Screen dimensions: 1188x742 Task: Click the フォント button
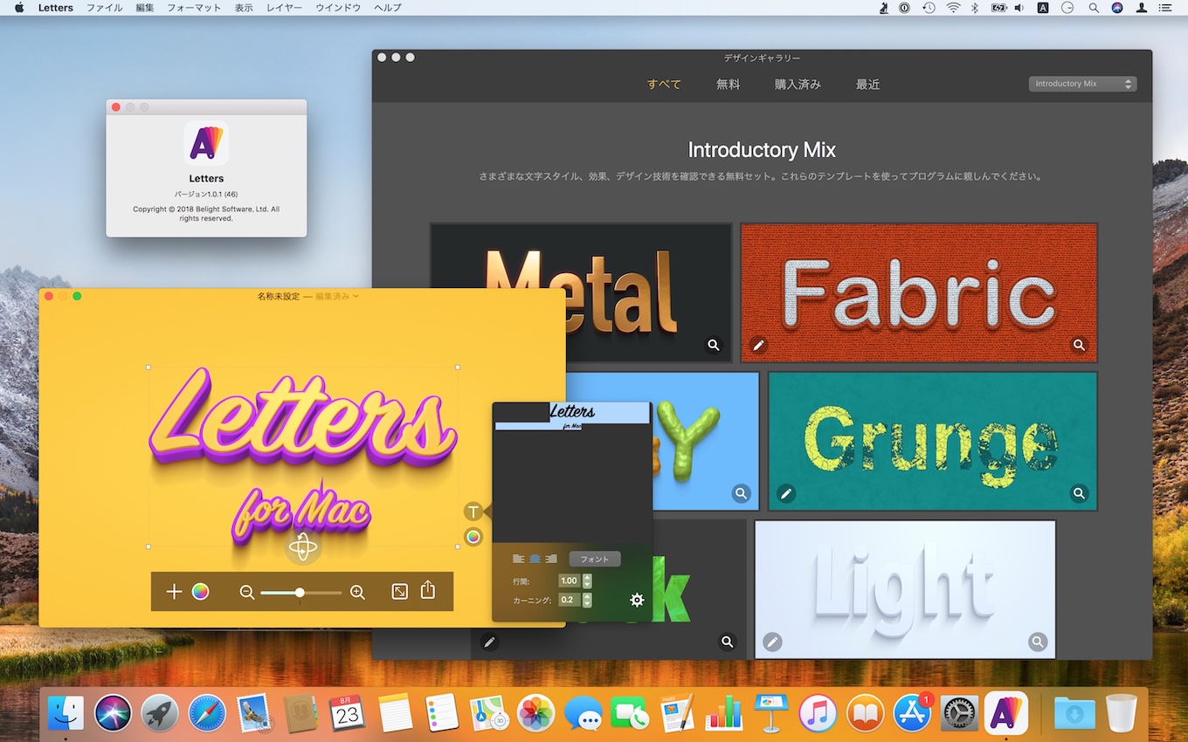[x=595, y=559]
